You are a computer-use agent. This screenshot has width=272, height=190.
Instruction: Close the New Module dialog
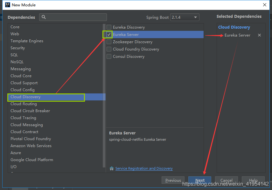265,5
